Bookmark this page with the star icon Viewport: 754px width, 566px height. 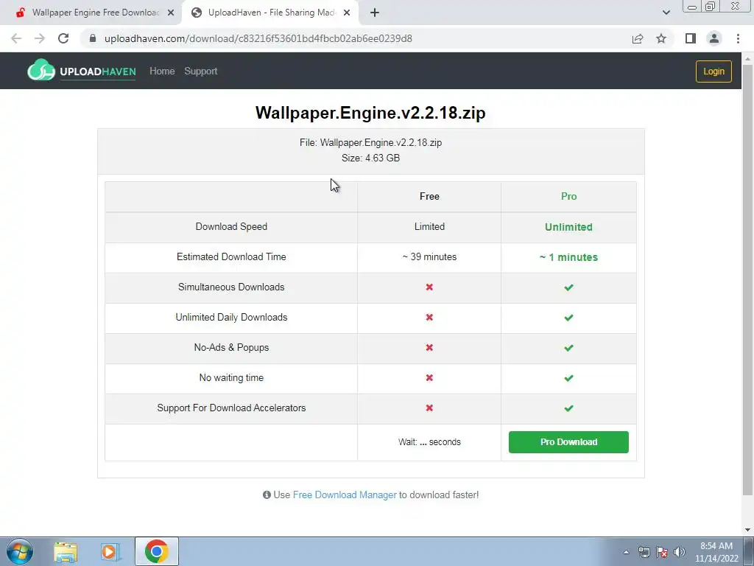coord(661,38)
